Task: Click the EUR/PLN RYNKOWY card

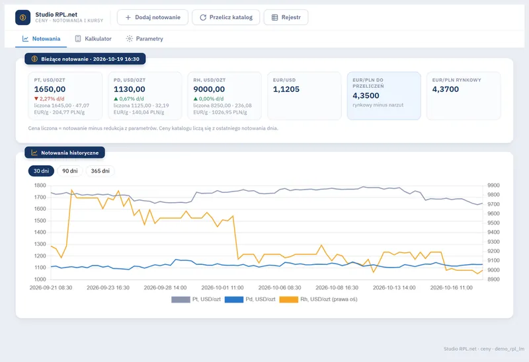Action: click(x=464, y=96)
